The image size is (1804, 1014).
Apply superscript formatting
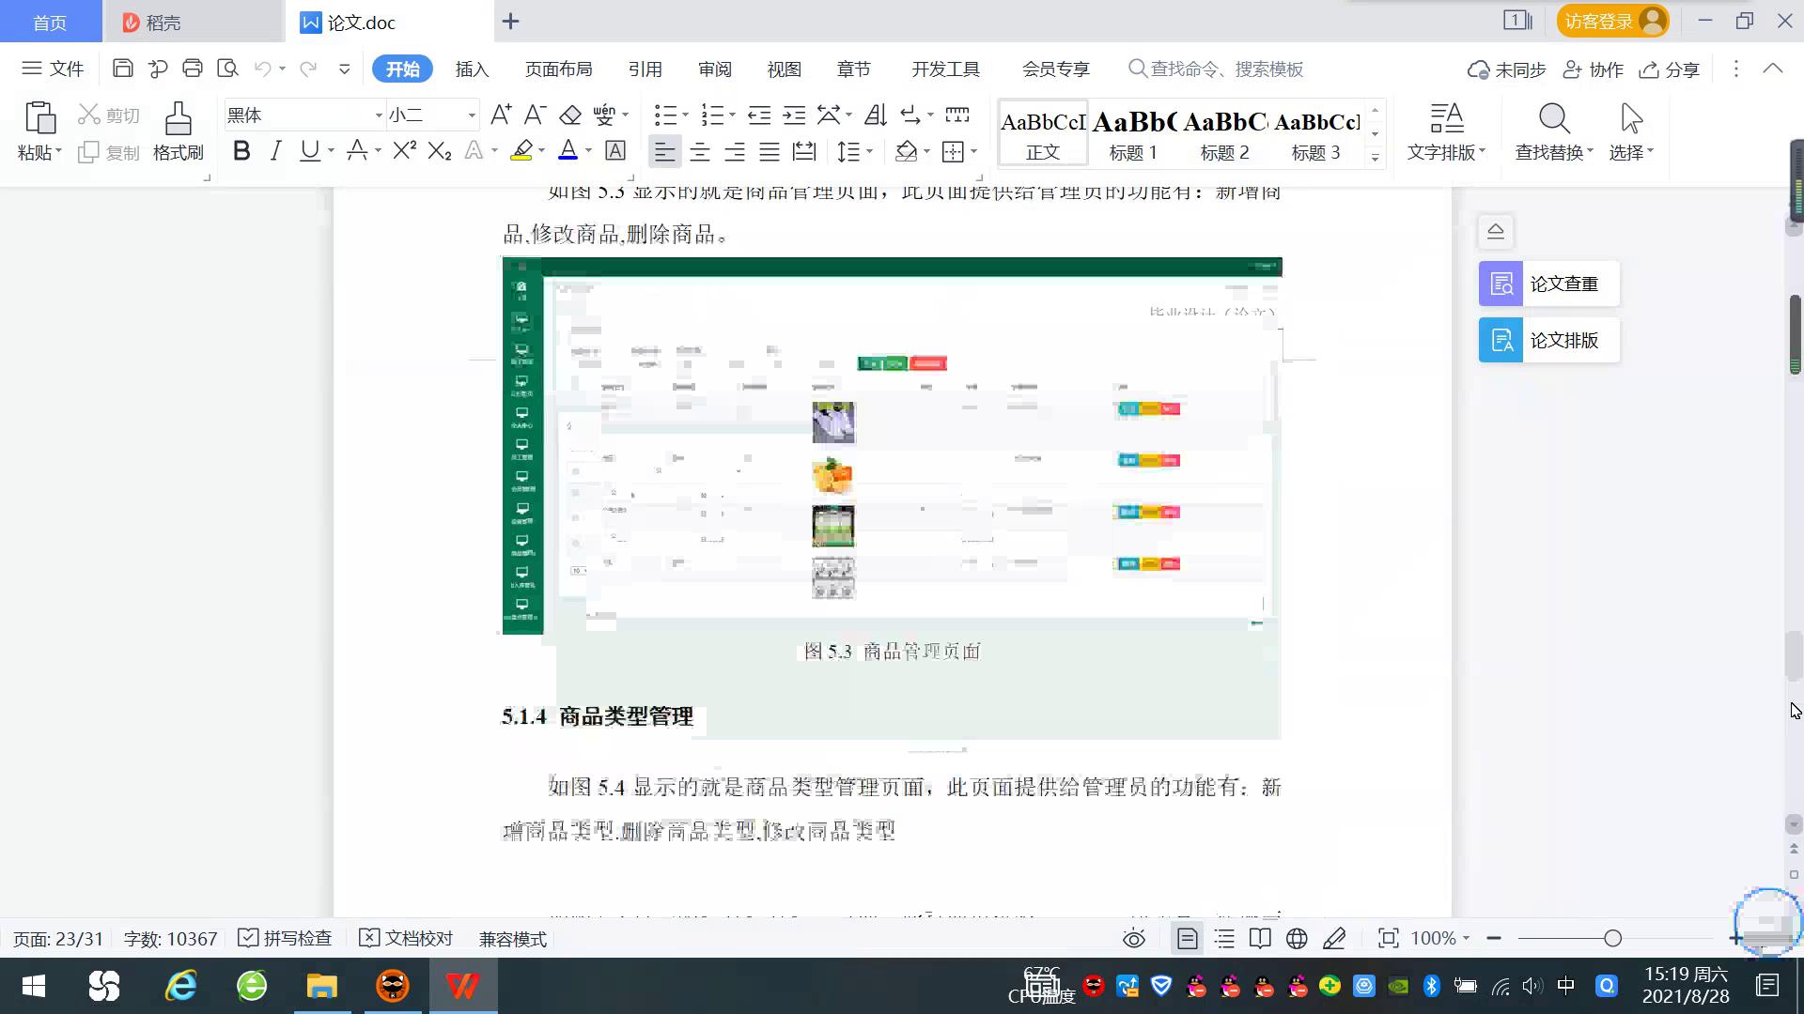(x=402, y=150)
